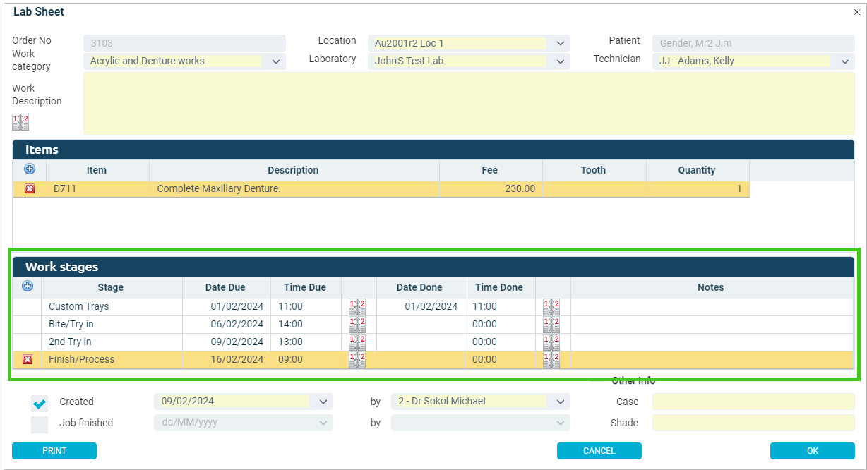Click the D711 item code cell
867x470 pixels.
pos(97,189)
